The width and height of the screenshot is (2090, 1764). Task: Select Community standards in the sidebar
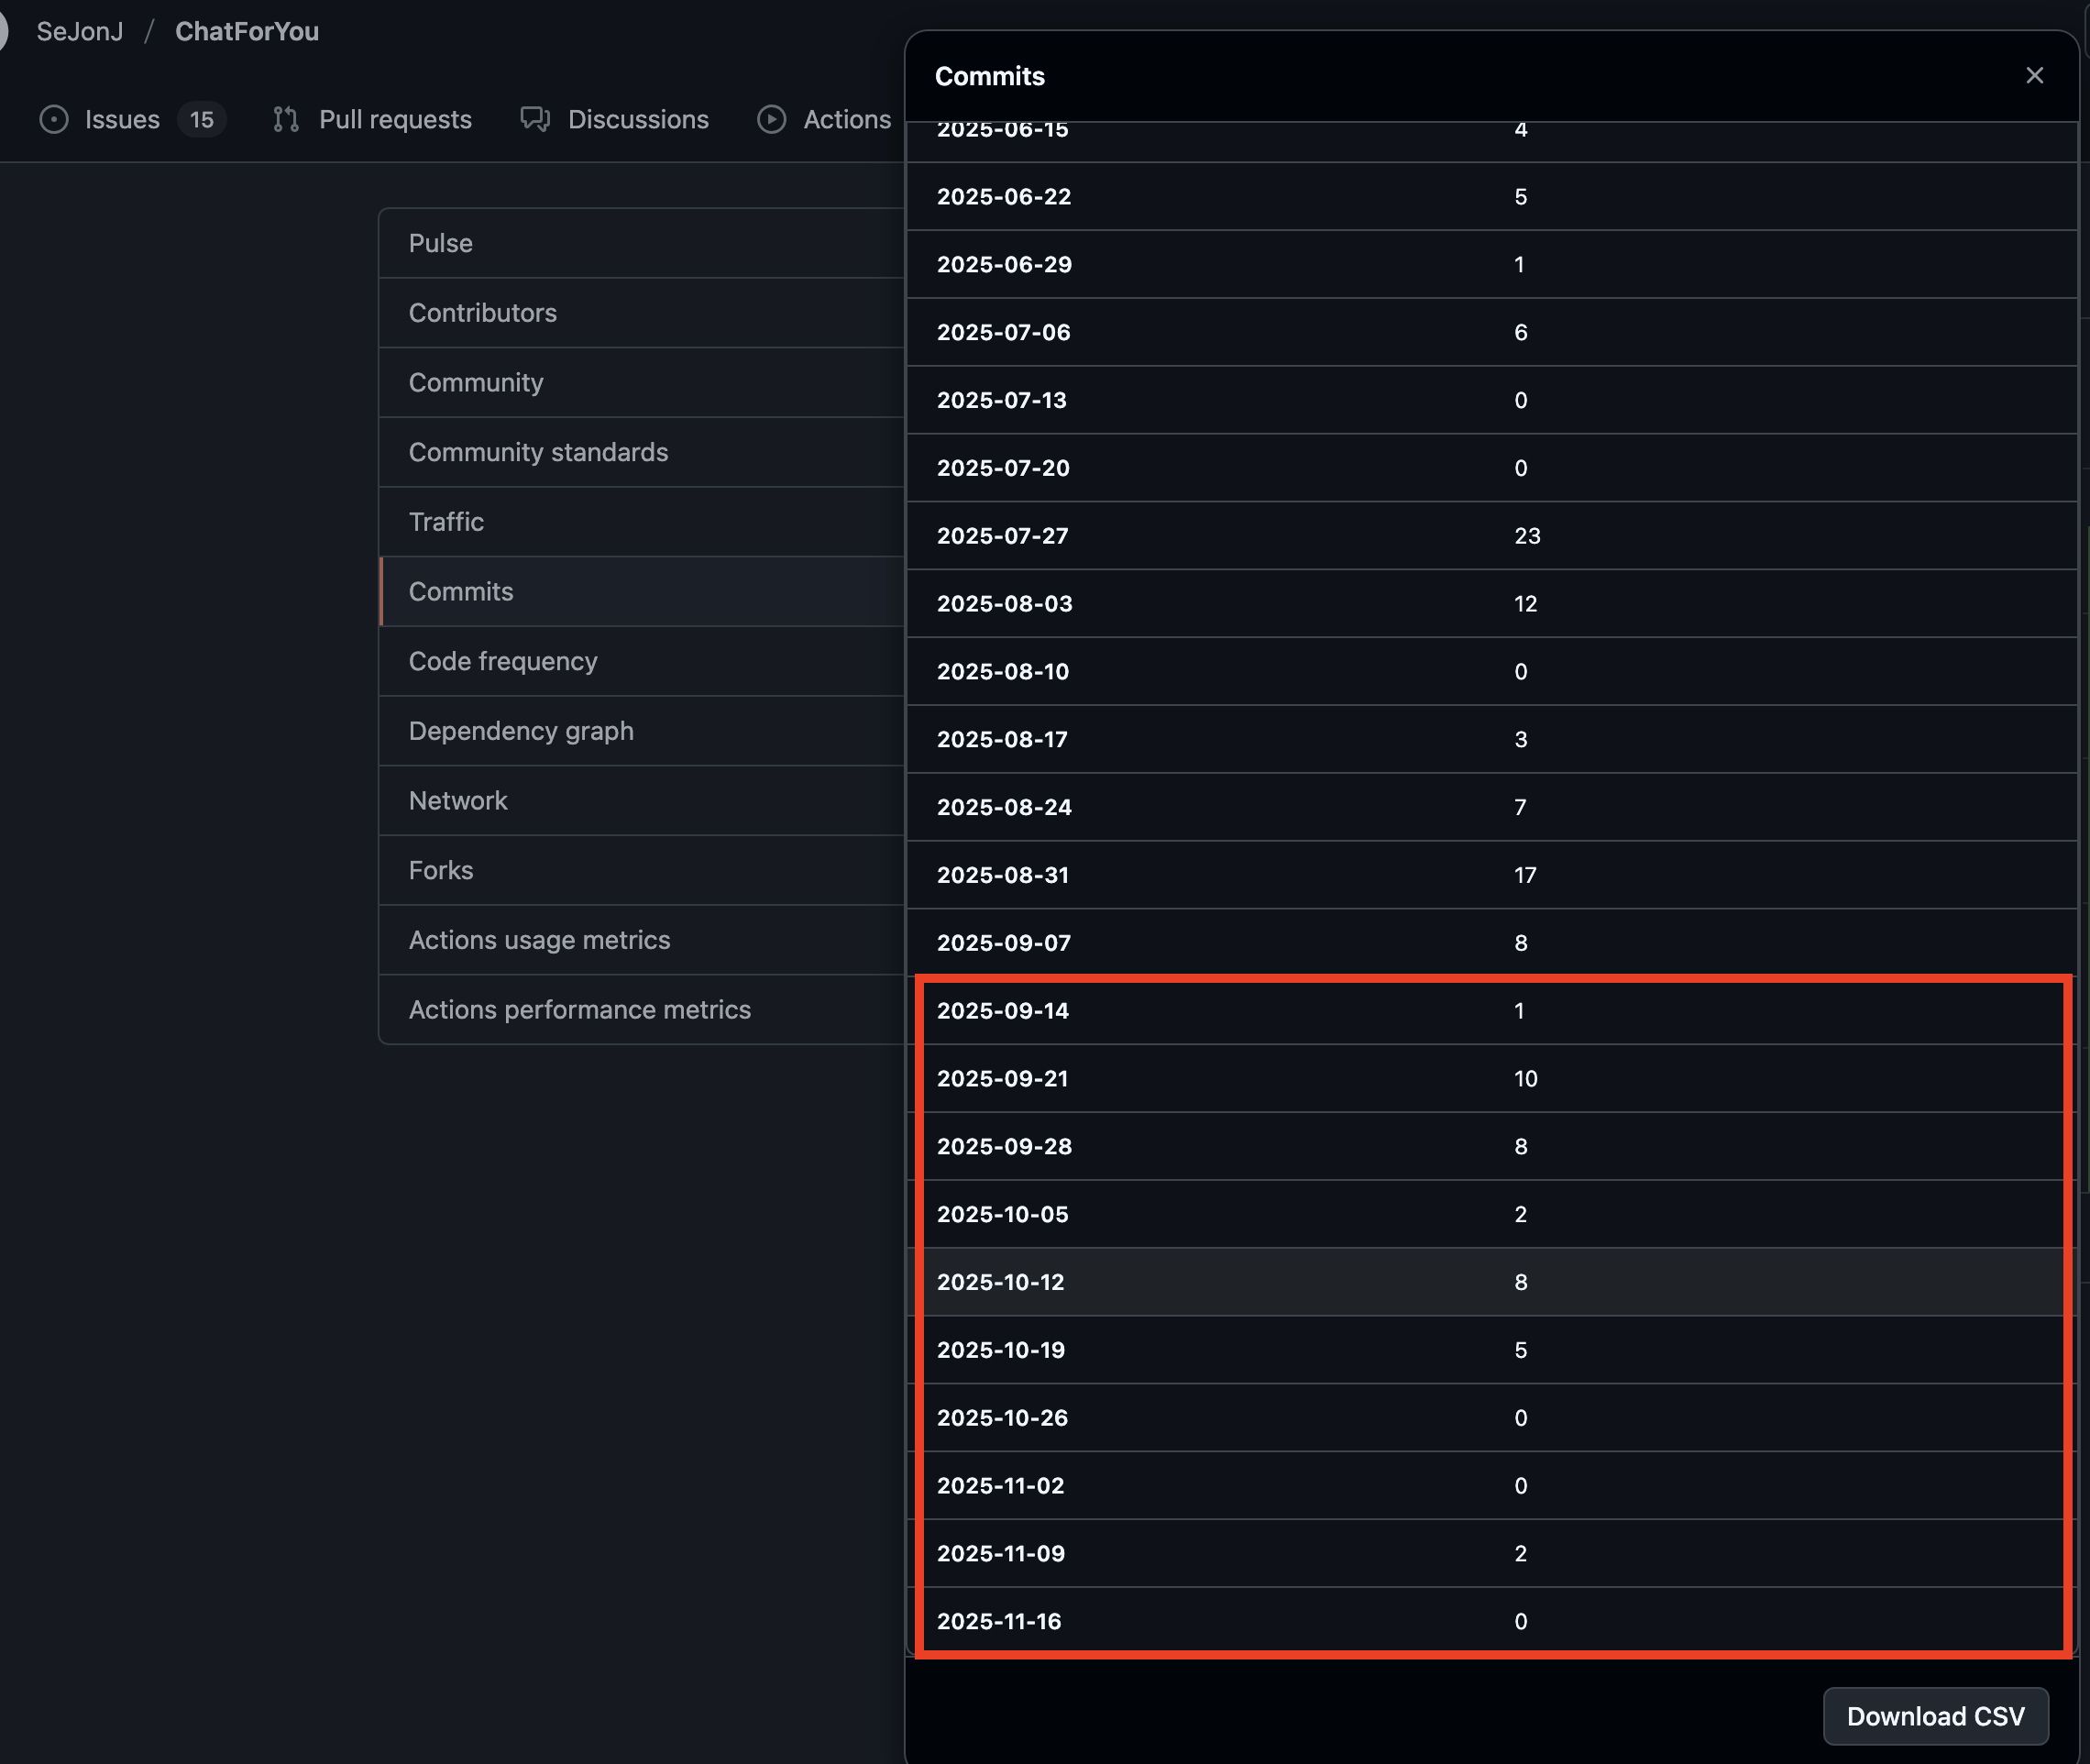click(538, 452)
